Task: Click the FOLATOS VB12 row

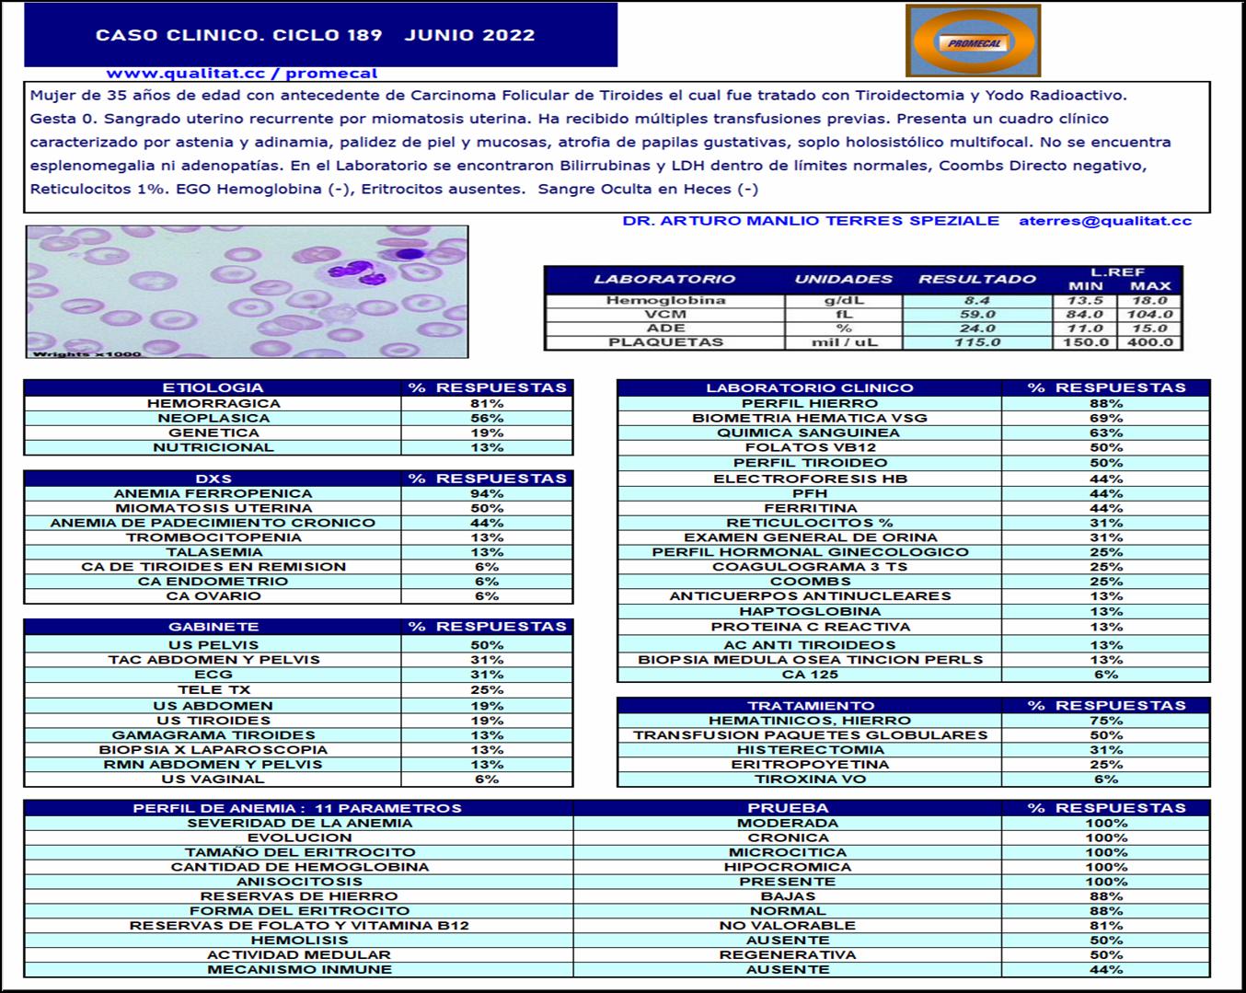Action: tap(914, 447)
